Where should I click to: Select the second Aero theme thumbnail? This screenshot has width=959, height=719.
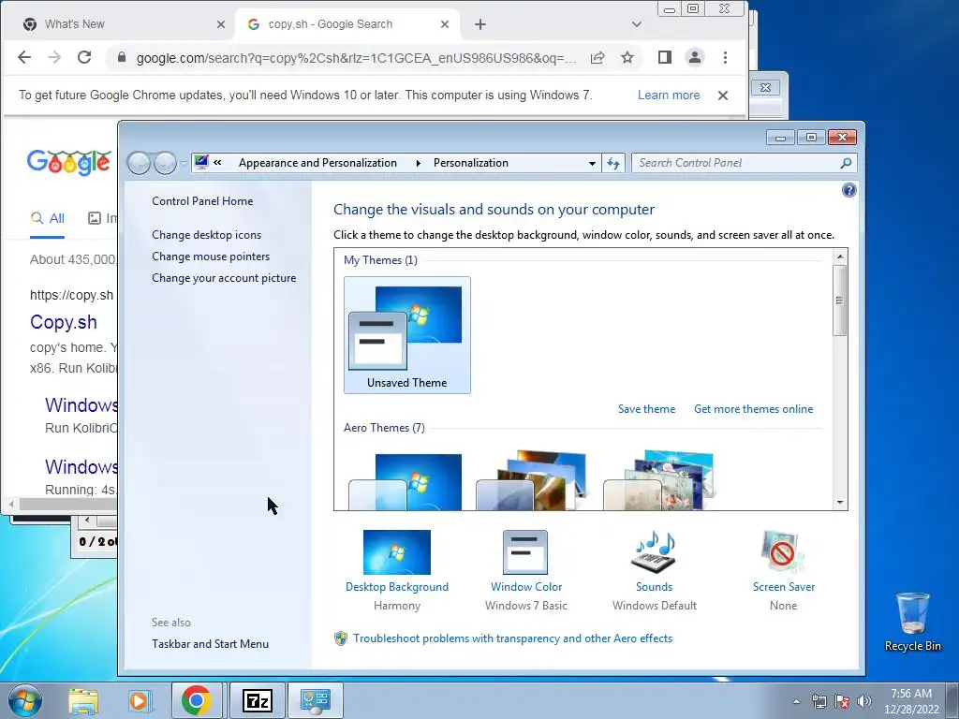[x=531, y=481]
